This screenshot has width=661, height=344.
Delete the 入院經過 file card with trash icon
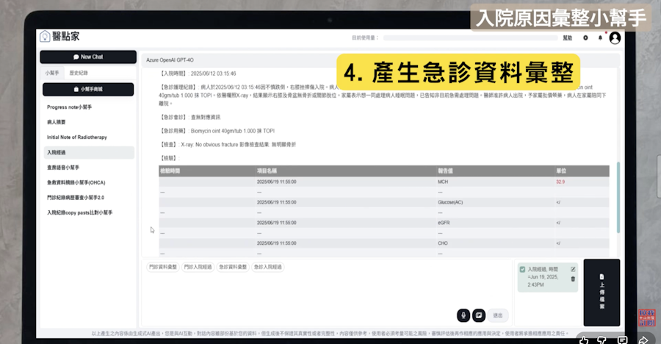point(573,279)
